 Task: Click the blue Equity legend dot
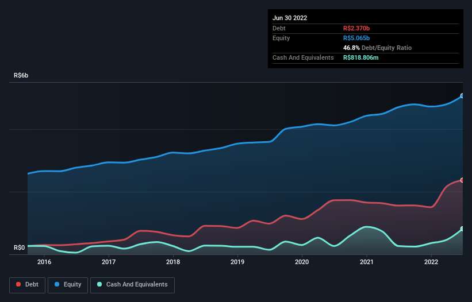tap(57, 284)
